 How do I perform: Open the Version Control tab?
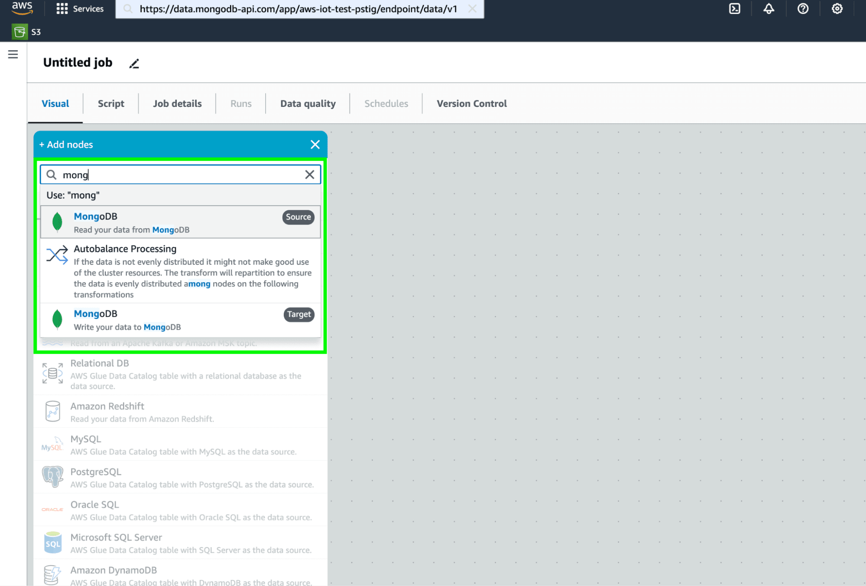click(x=471, y=104)
